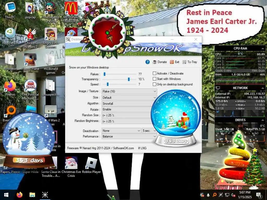Image resolution: width=267 pixels, height=200 pixels.
Task: Open the popcap desktop icon
Action: coord(30,10)
